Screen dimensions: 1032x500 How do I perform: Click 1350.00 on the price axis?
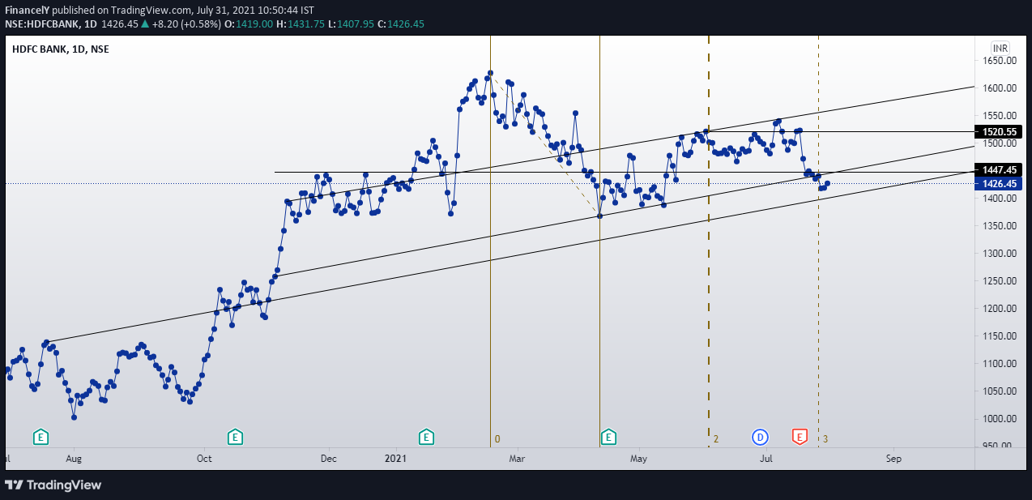(x=1000, y=226)
